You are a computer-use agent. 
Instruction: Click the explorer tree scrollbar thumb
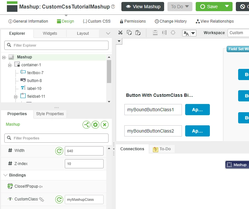click(109, 72)
